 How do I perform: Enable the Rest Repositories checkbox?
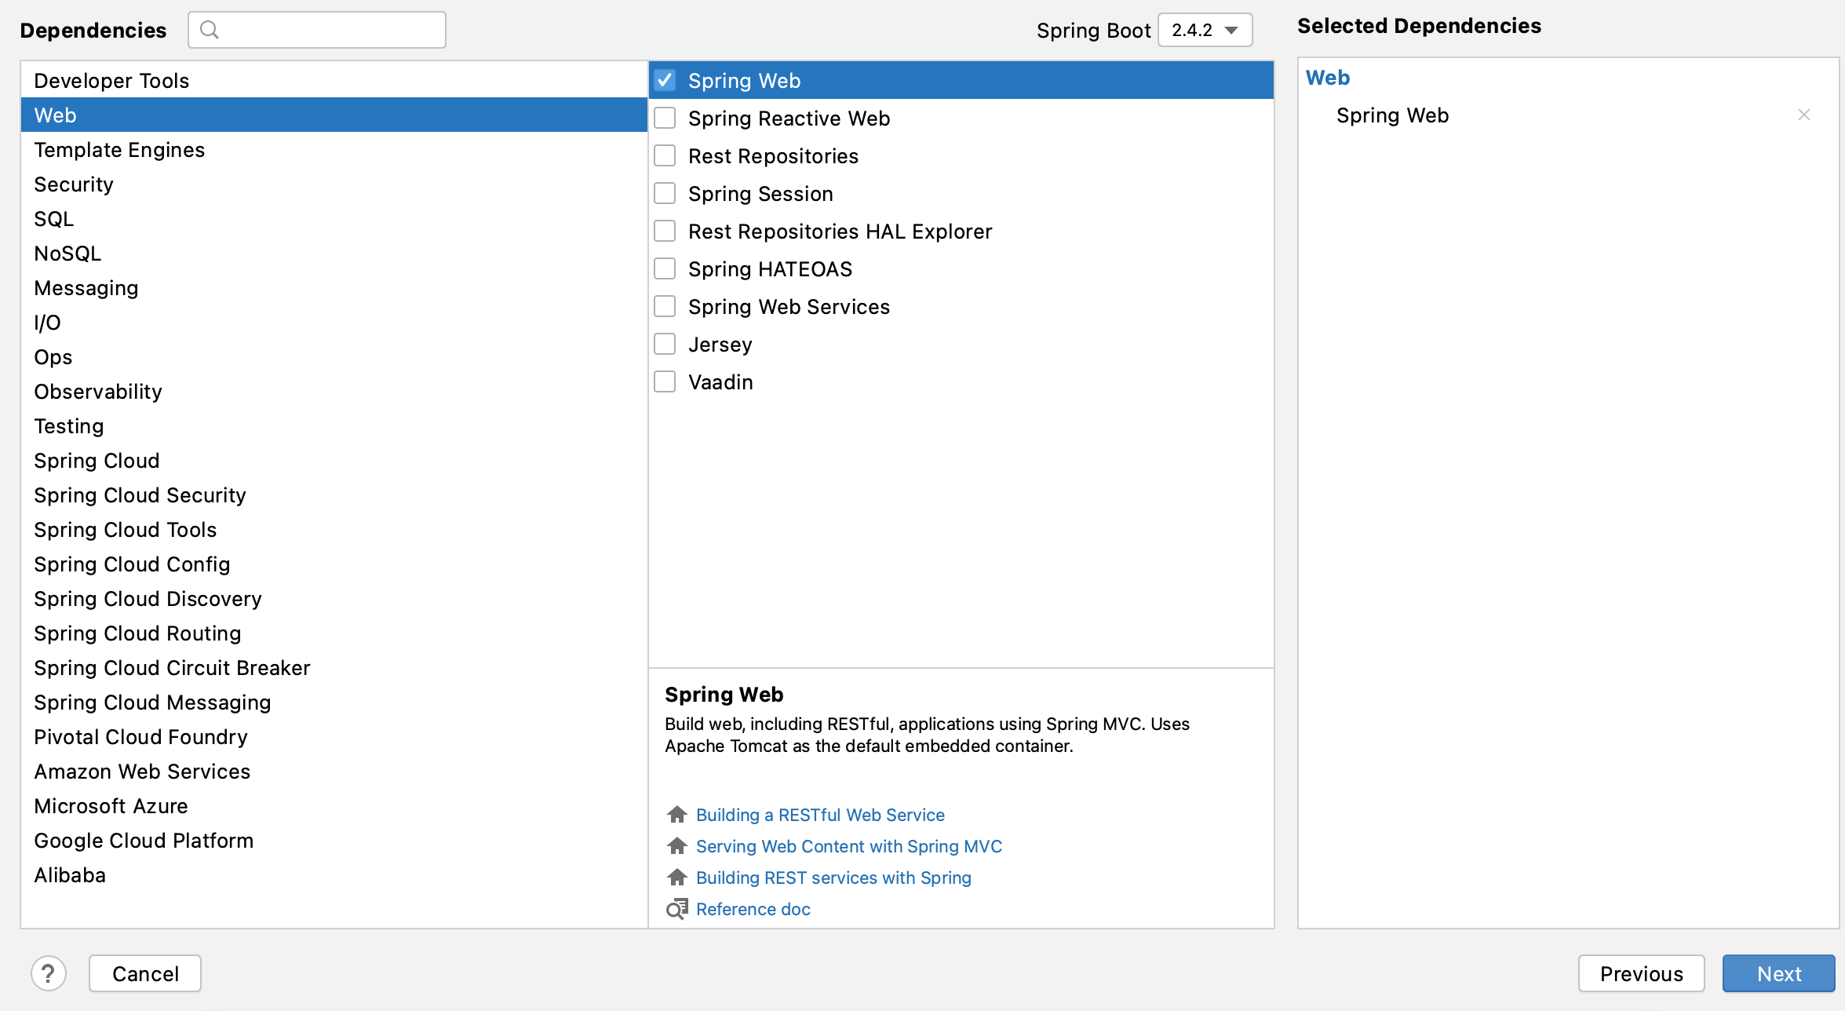(x=665, y=155)
